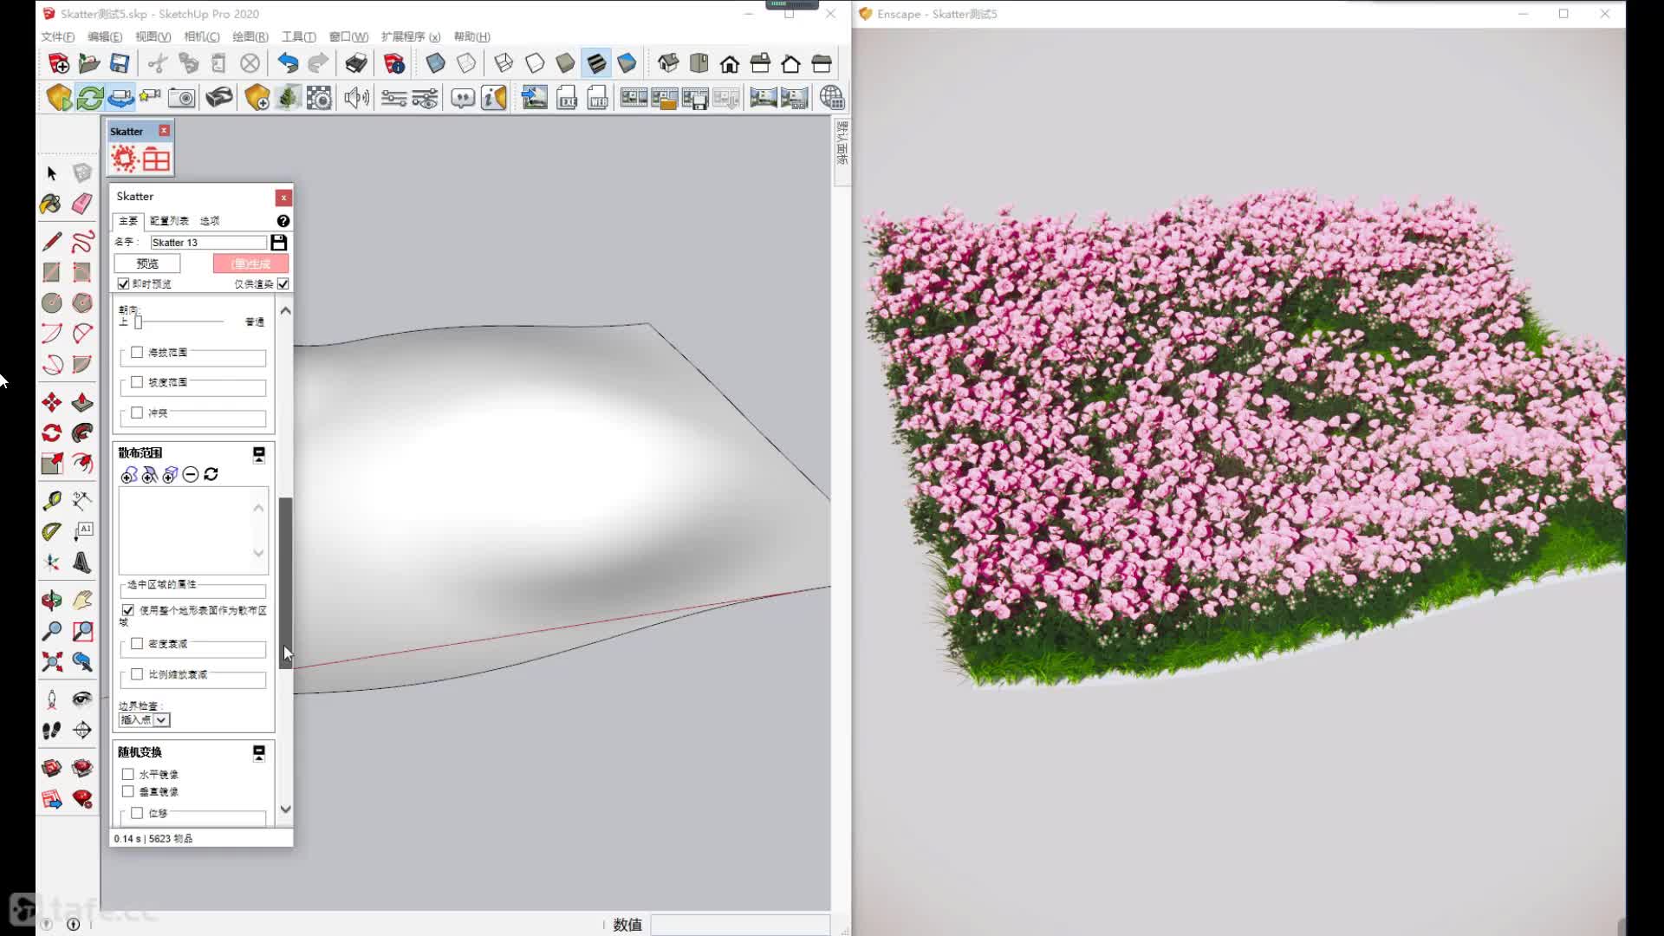Select the Tape Measure tool
The width and height of the screenshot is (1664, 936).
[x=52, y=500]
